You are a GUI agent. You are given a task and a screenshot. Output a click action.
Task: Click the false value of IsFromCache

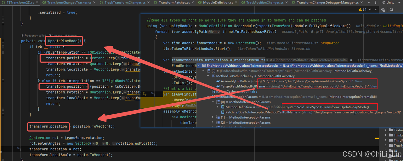point(253,92)
